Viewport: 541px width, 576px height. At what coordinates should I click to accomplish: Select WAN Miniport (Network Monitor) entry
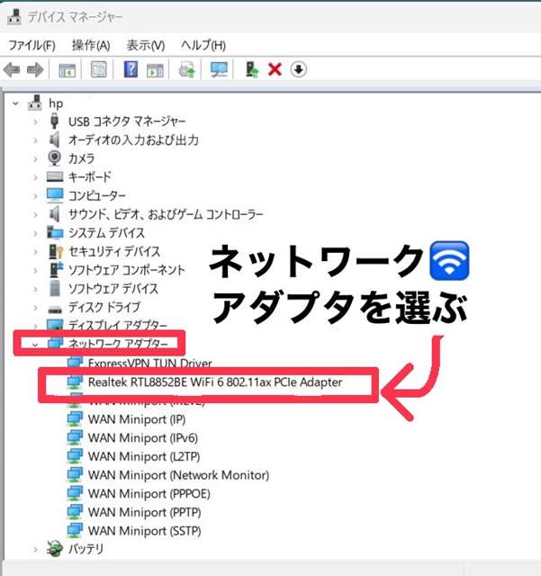coord(178,474)
